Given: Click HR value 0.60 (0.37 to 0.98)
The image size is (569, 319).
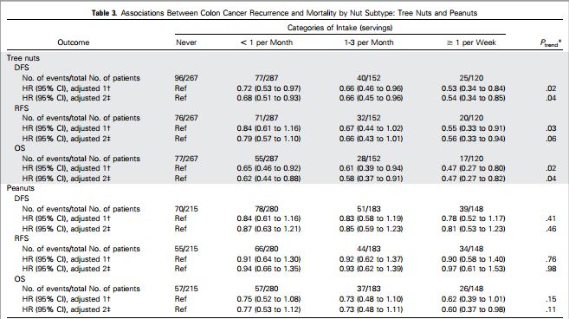Looking at the screenshot, I should 473,309.
